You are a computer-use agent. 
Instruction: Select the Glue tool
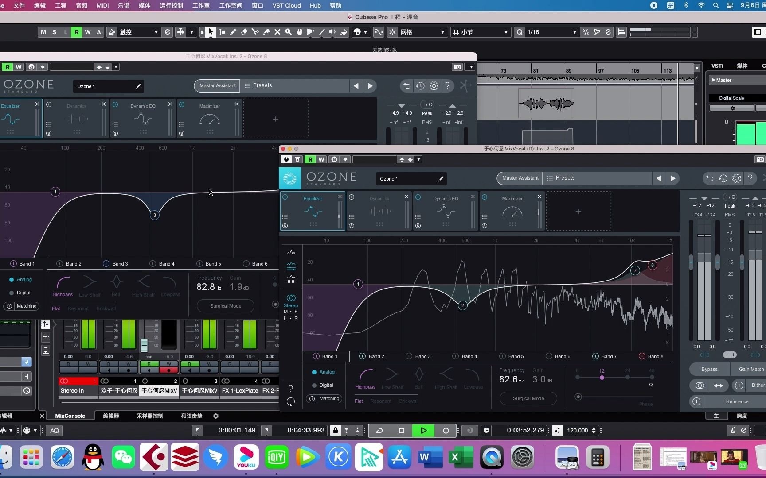(x=266, y=32)
